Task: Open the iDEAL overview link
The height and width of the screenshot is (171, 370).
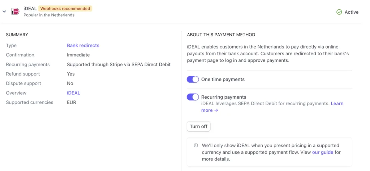Action: pyautogui.click(x=73, y=93)
